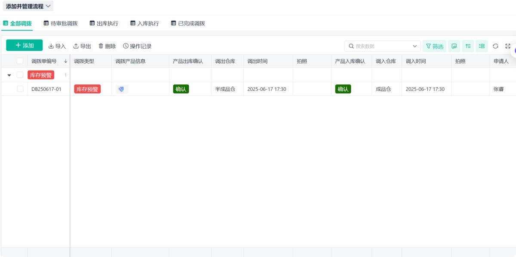Viewport: 516px width, 257px height.
Task: Click 2025-06-17 17:30 under 调出时间
Action: coord(267,89)
